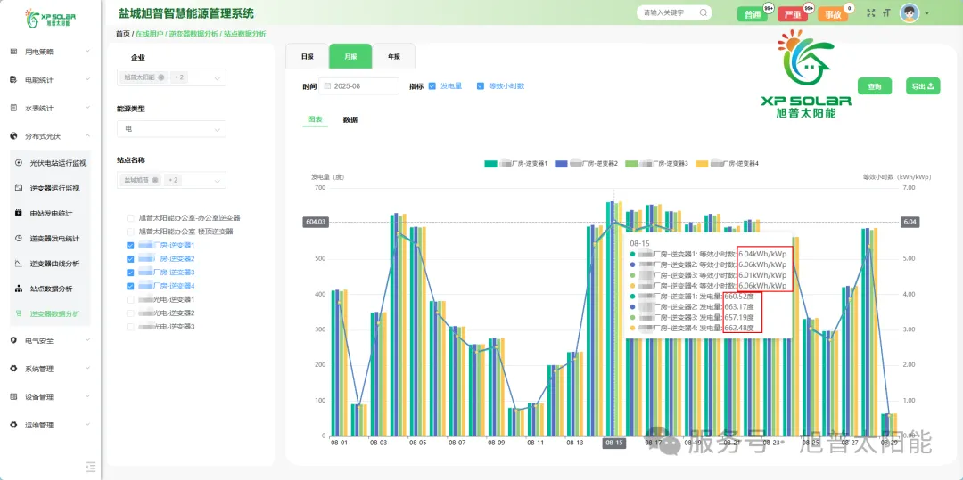Click the 导出 export button
This screenshot has width=963, height=480.
(x=923, y=86)
